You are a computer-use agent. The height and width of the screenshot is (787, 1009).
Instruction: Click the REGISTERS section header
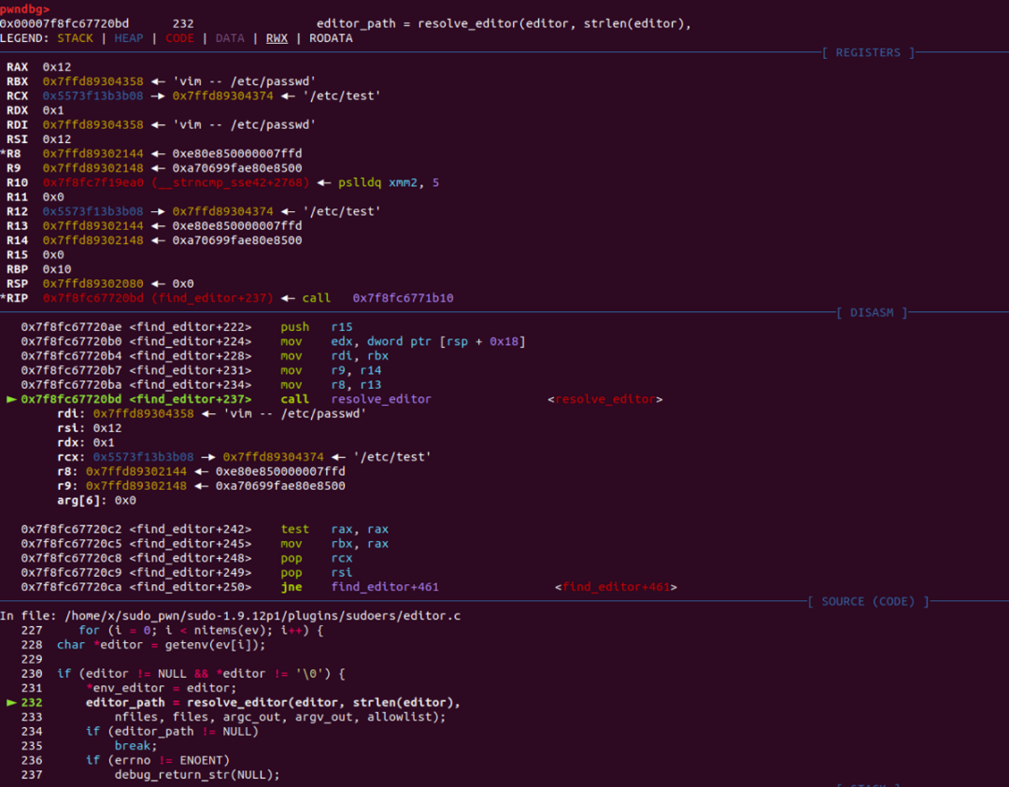click(x=868, y=52)
